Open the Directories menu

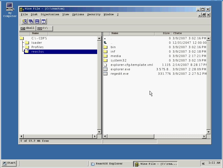click(50, 14)
